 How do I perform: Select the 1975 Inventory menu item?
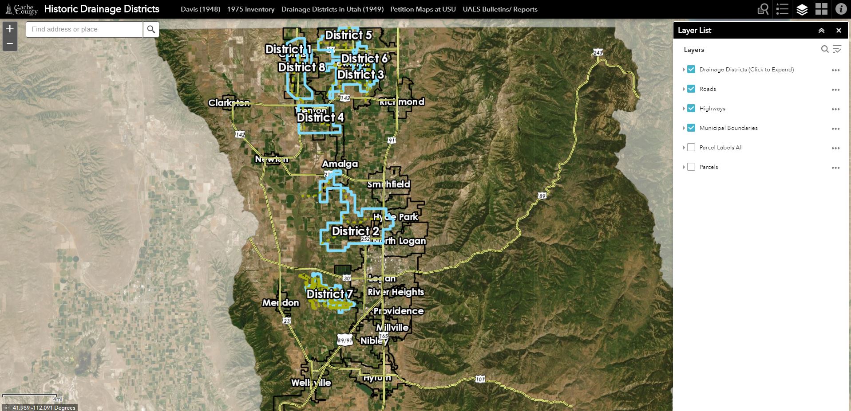pos(250,9)
